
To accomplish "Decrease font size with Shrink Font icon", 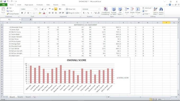I will click(45, 9).
